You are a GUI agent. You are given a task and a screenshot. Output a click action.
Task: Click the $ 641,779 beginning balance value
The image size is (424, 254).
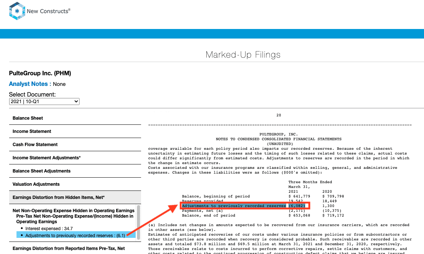299,196
